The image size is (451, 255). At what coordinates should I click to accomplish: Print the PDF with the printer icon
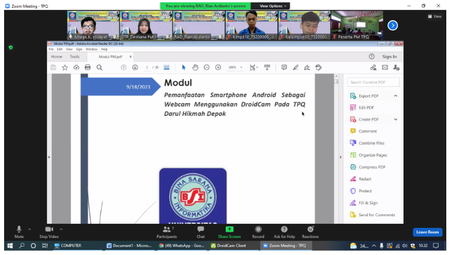88,68
